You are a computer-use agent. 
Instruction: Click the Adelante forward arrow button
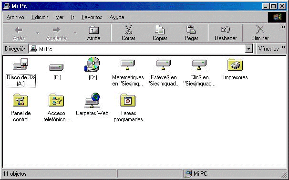tap(56, 33)
